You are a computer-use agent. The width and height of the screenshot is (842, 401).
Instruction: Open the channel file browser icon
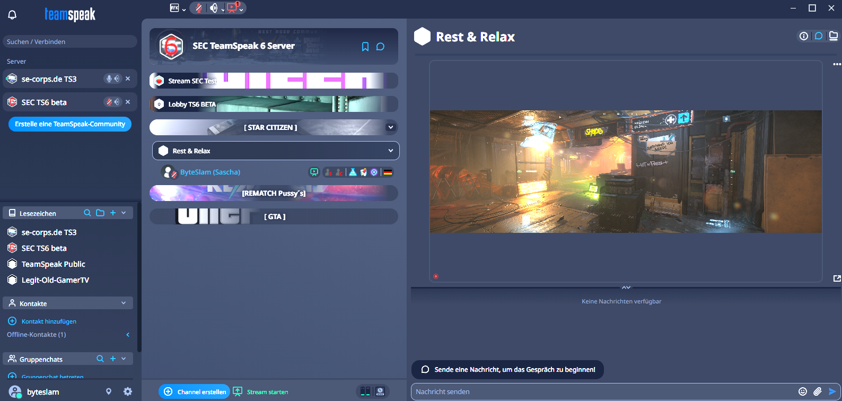[834, 36]
